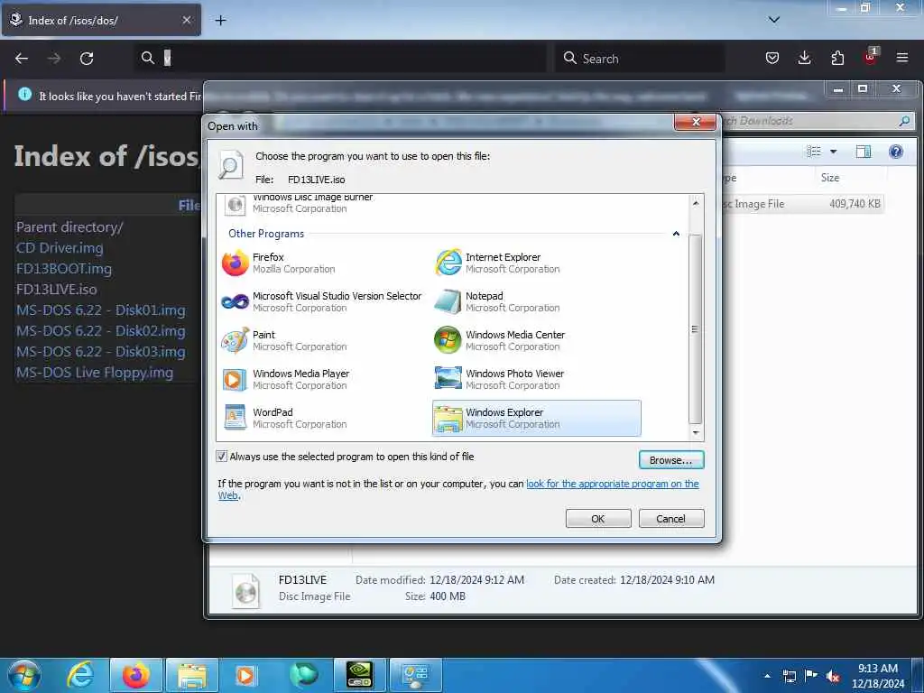Cancel the Open with dialog
The width and height of the screenshot is (924, 693).
point(670,519)
